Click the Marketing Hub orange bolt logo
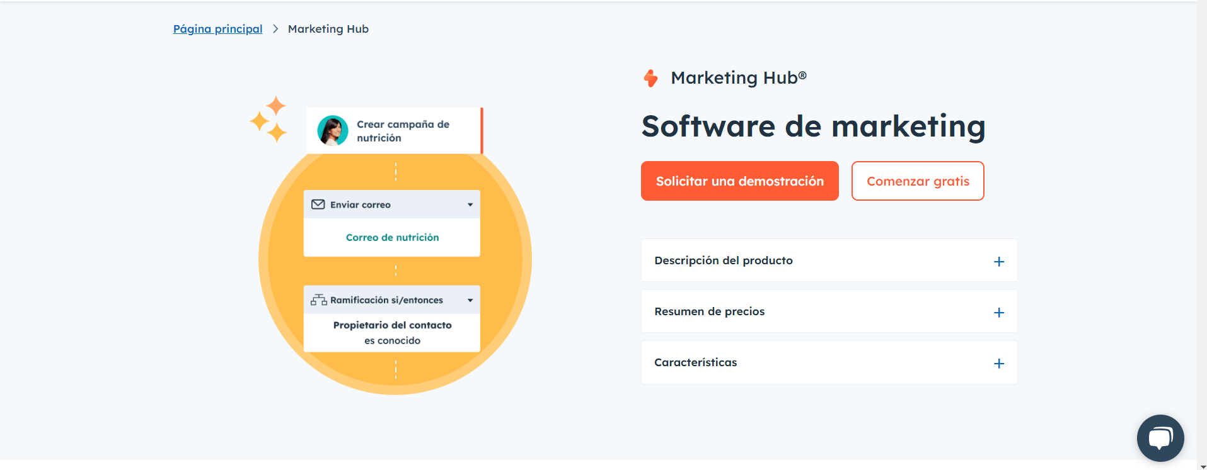The image size is (1207, 470). pos(651,78)
